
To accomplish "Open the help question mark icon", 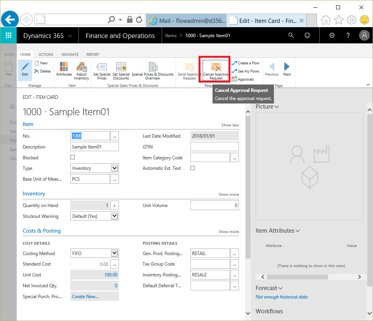I will (x=348, y=35).
